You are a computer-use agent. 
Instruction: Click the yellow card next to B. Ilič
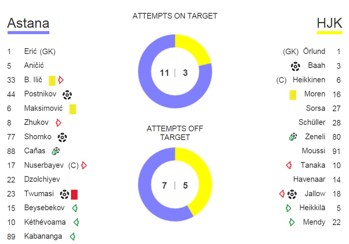point(52,80)
